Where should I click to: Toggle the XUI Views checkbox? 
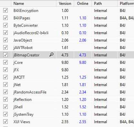pos(5,122)
